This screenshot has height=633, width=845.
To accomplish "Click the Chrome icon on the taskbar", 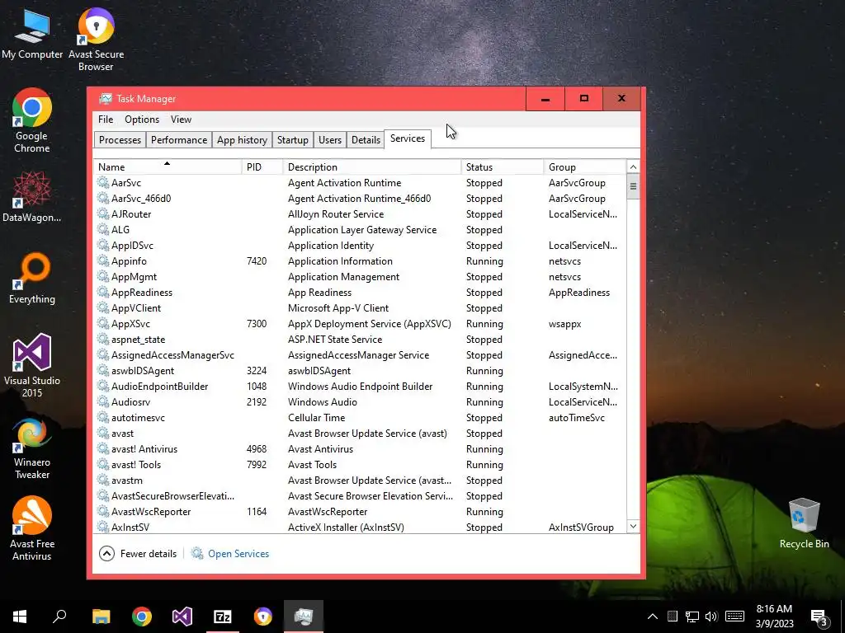I will [x=142, y=617].
